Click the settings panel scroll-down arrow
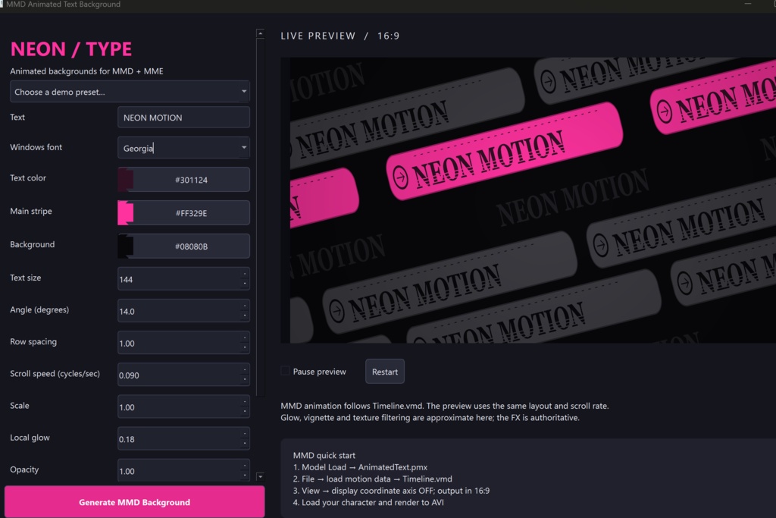This screenshot has width=776, height=518. [x=261, y=476]
